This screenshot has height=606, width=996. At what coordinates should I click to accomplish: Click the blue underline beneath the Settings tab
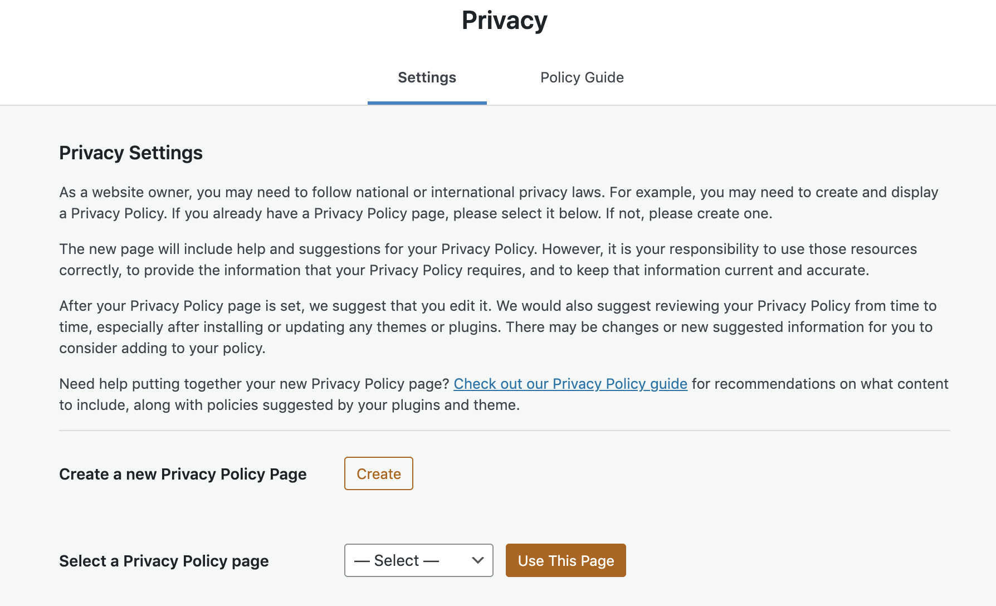(x=427, y=103)
